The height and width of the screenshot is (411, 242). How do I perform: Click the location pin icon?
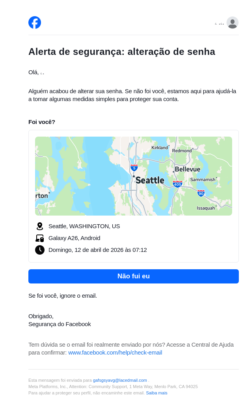[40, 226]
